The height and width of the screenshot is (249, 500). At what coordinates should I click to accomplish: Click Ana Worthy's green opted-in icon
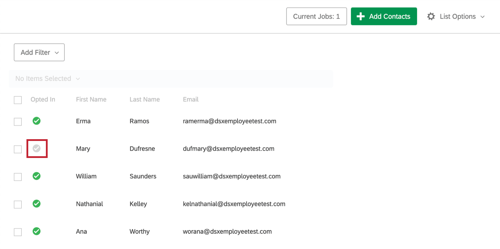[x=36, y=231]
